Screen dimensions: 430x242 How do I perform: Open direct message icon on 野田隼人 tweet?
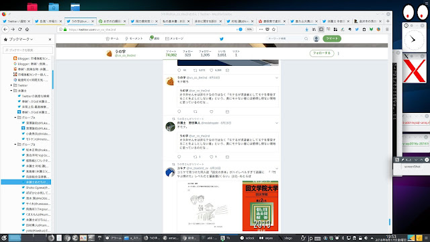[227, 157]
